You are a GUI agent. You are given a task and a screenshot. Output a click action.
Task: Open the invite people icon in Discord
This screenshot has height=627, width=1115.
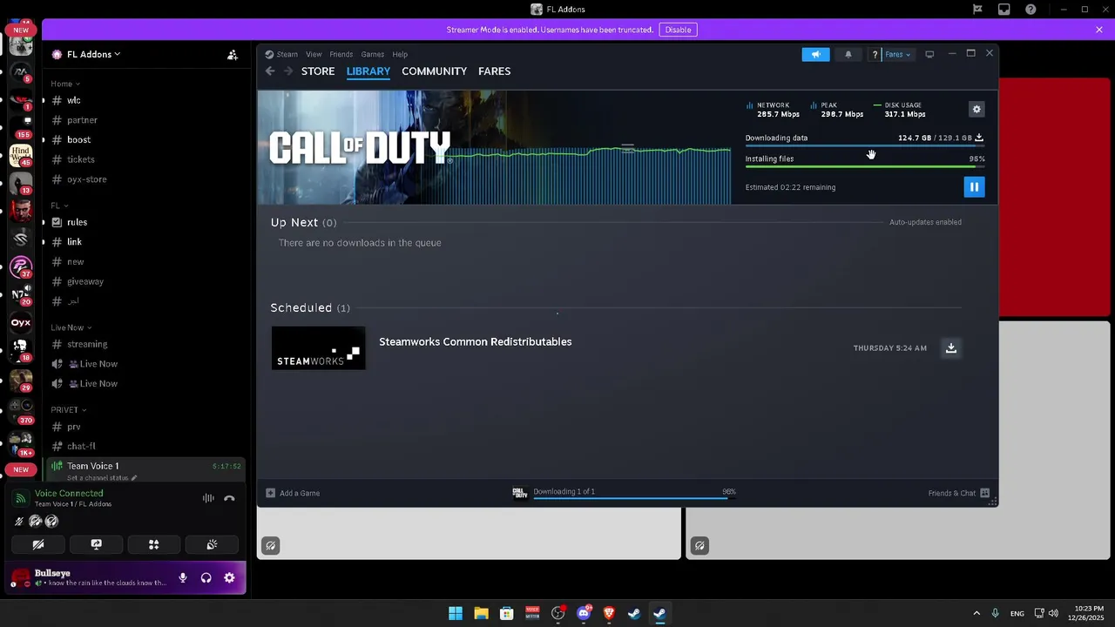(233, 54)
